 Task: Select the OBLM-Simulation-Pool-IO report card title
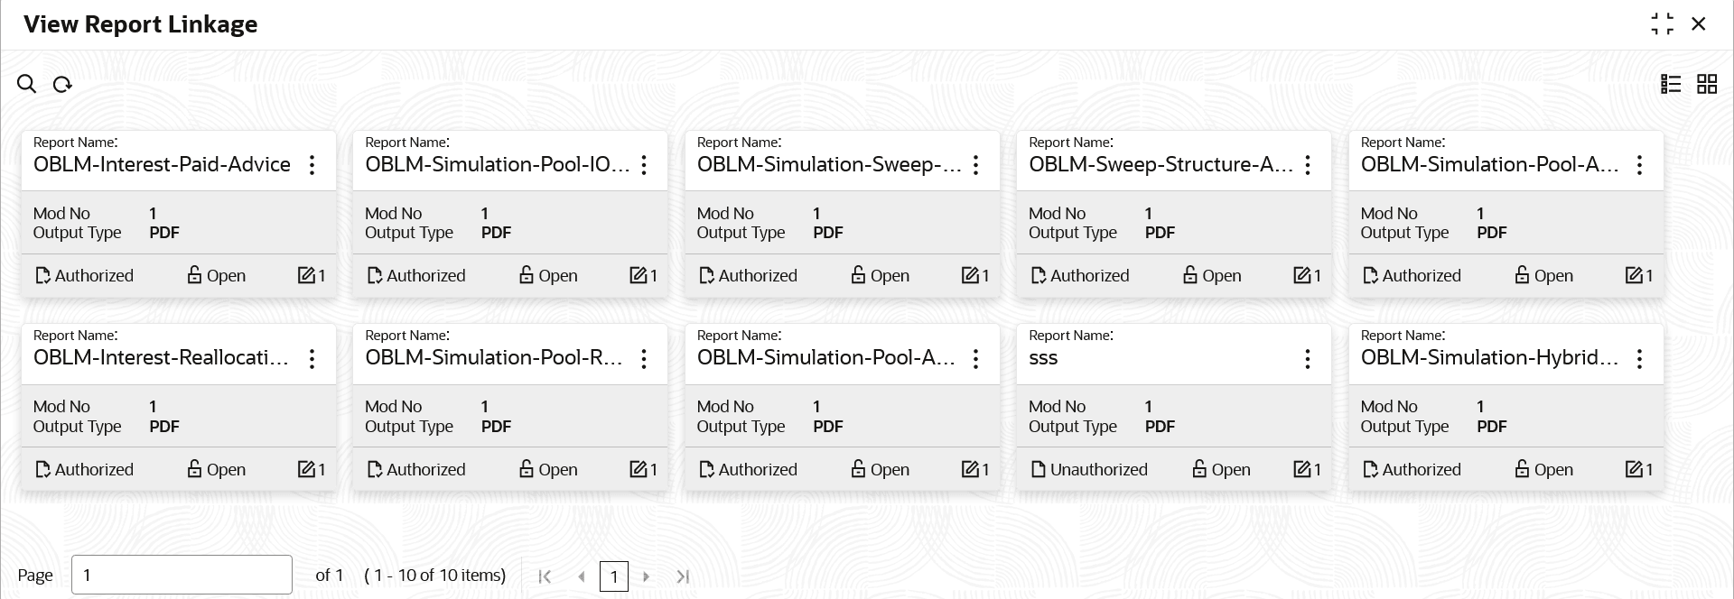pyautogui.click(x=497, y=164)
